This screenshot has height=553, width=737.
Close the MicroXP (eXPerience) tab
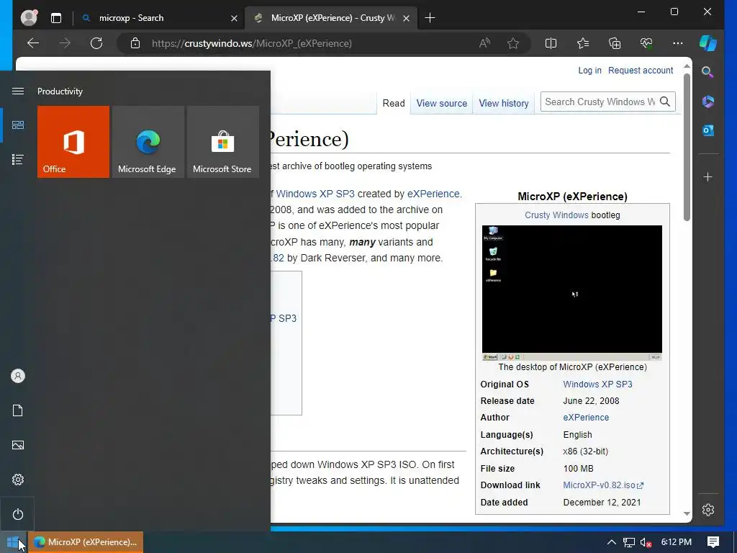(x=407, y=18)
